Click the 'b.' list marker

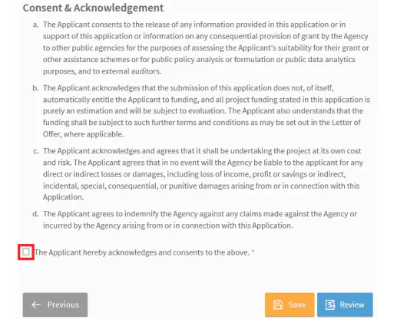pyautogui.click(x=36, y=88)
